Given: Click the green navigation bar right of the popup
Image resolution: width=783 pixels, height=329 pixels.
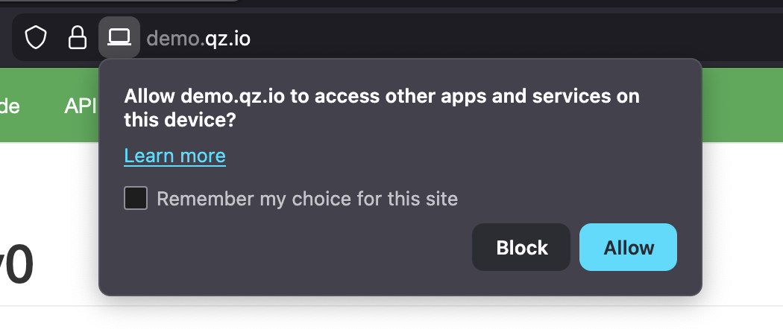Looking at the screenshot, I should tap(741, 105).
